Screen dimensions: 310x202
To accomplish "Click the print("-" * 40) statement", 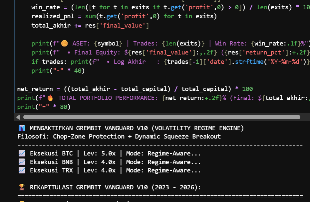I will pyautogui.click(x=58, y=71).
